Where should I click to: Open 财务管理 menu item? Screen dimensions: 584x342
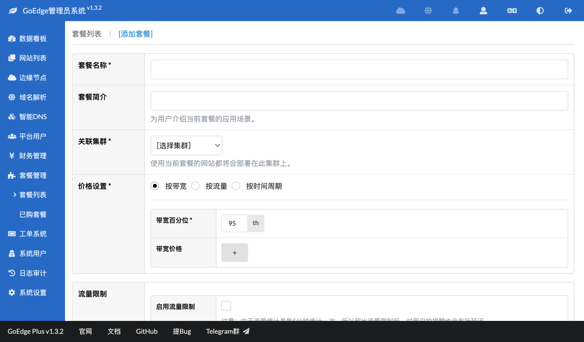coord(33,156)
